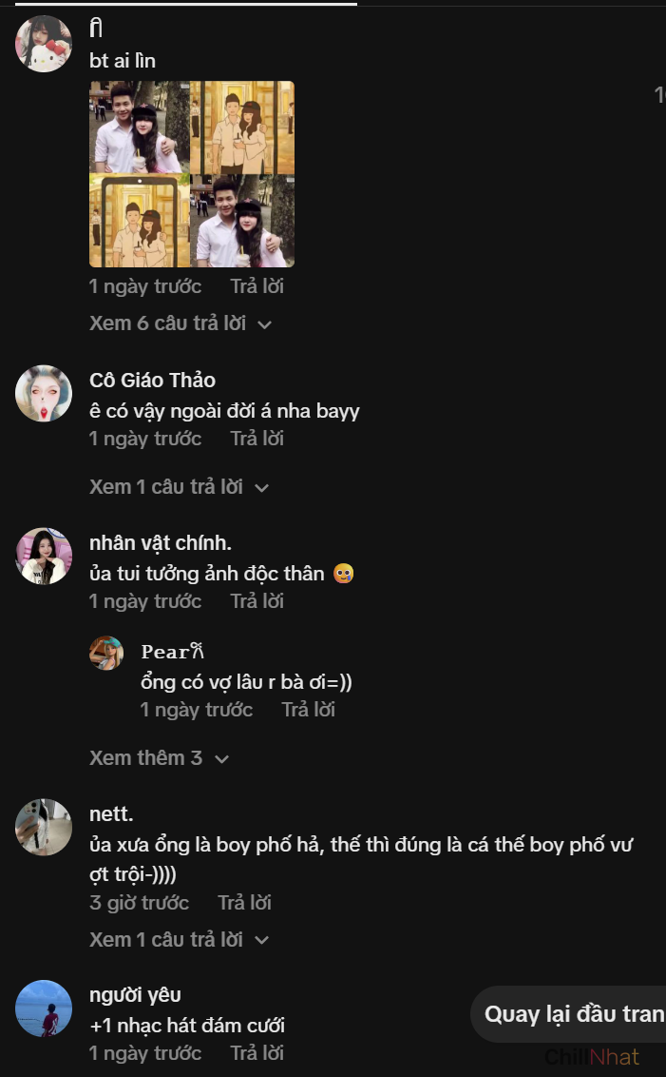Viewport: 666px width, 1077px height.
Task: Open the couple photo collage in the first comment
Action: 192,174
